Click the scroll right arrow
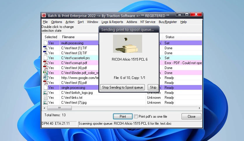The image size is (244, 141). 200,108
